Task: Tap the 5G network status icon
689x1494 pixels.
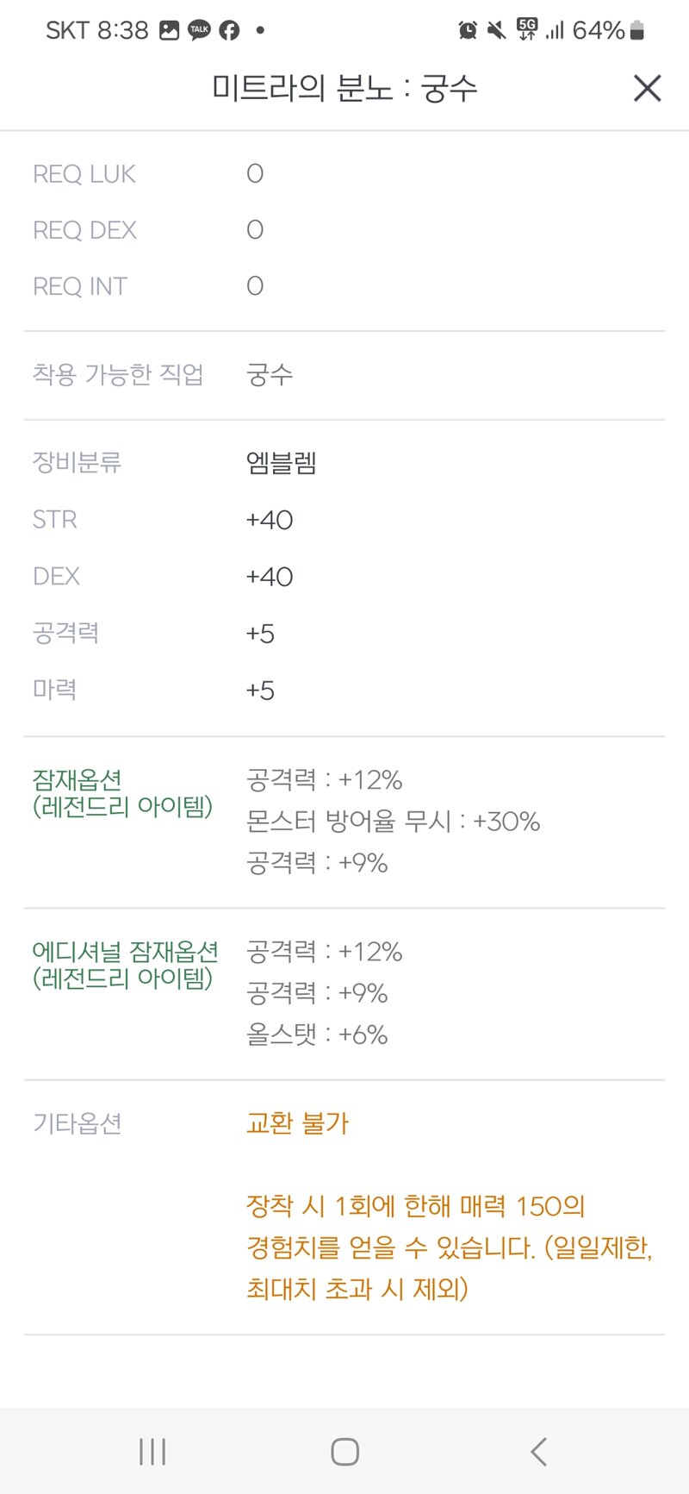Action: click(526, 29)
